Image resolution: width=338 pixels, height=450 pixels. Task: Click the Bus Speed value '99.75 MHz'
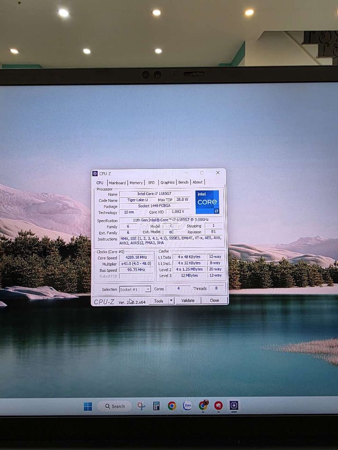pos(136,270)
